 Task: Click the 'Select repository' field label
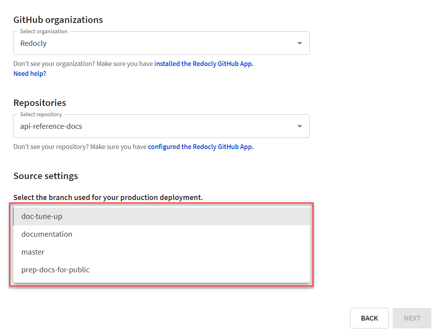41,114
